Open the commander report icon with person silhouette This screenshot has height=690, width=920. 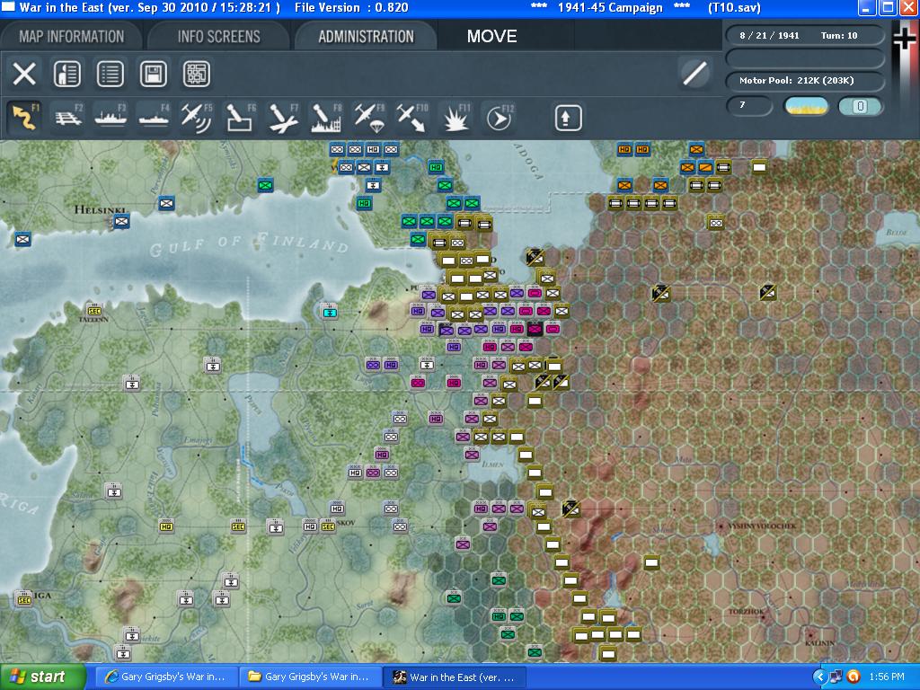[66, 74]
